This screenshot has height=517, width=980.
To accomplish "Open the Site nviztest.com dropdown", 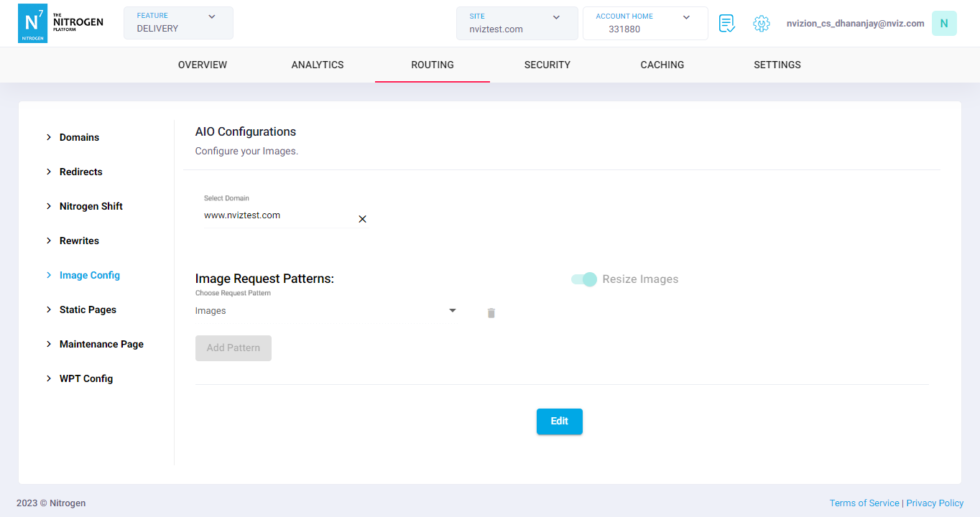I will 517,23.
